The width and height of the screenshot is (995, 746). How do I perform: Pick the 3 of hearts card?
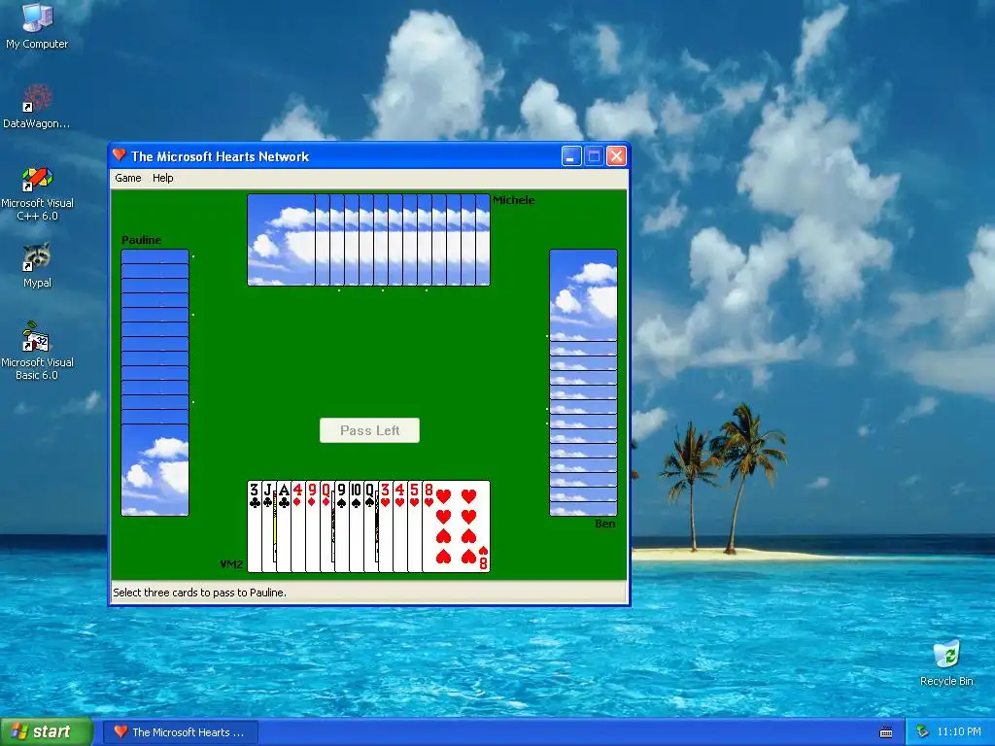386,526
